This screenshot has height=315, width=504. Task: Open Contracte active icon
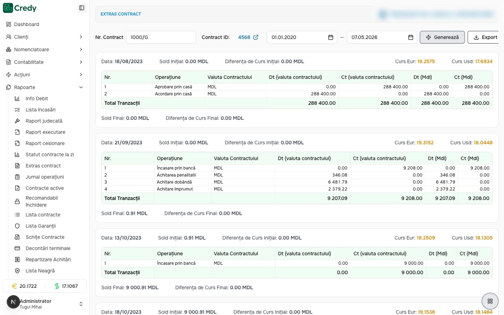[x=17, y=188]
